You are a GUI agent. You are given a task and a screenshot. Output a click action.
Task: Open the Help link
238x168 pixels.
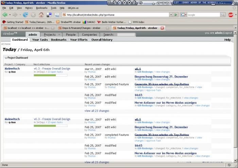pyautogui.click(x=227, y=40)
